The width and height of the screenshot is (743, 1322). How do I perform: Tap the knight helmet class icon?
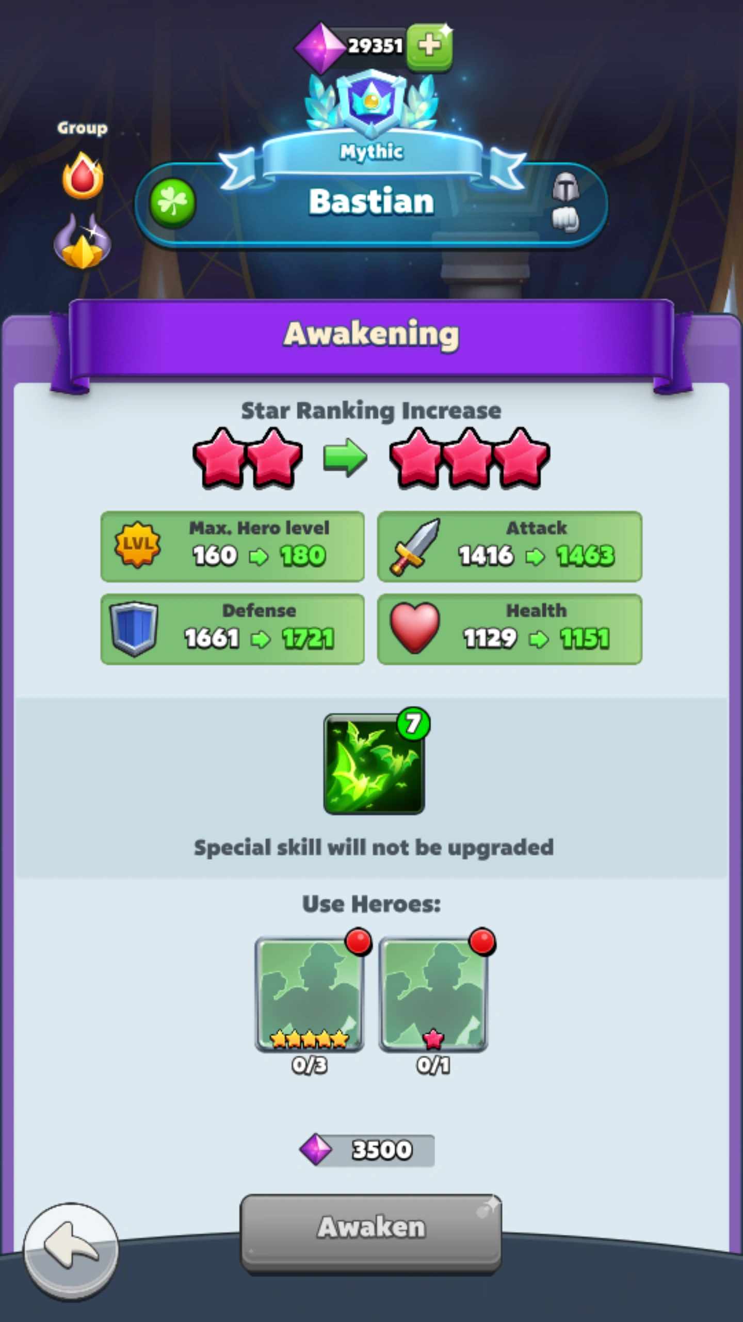tap(566, 187)
